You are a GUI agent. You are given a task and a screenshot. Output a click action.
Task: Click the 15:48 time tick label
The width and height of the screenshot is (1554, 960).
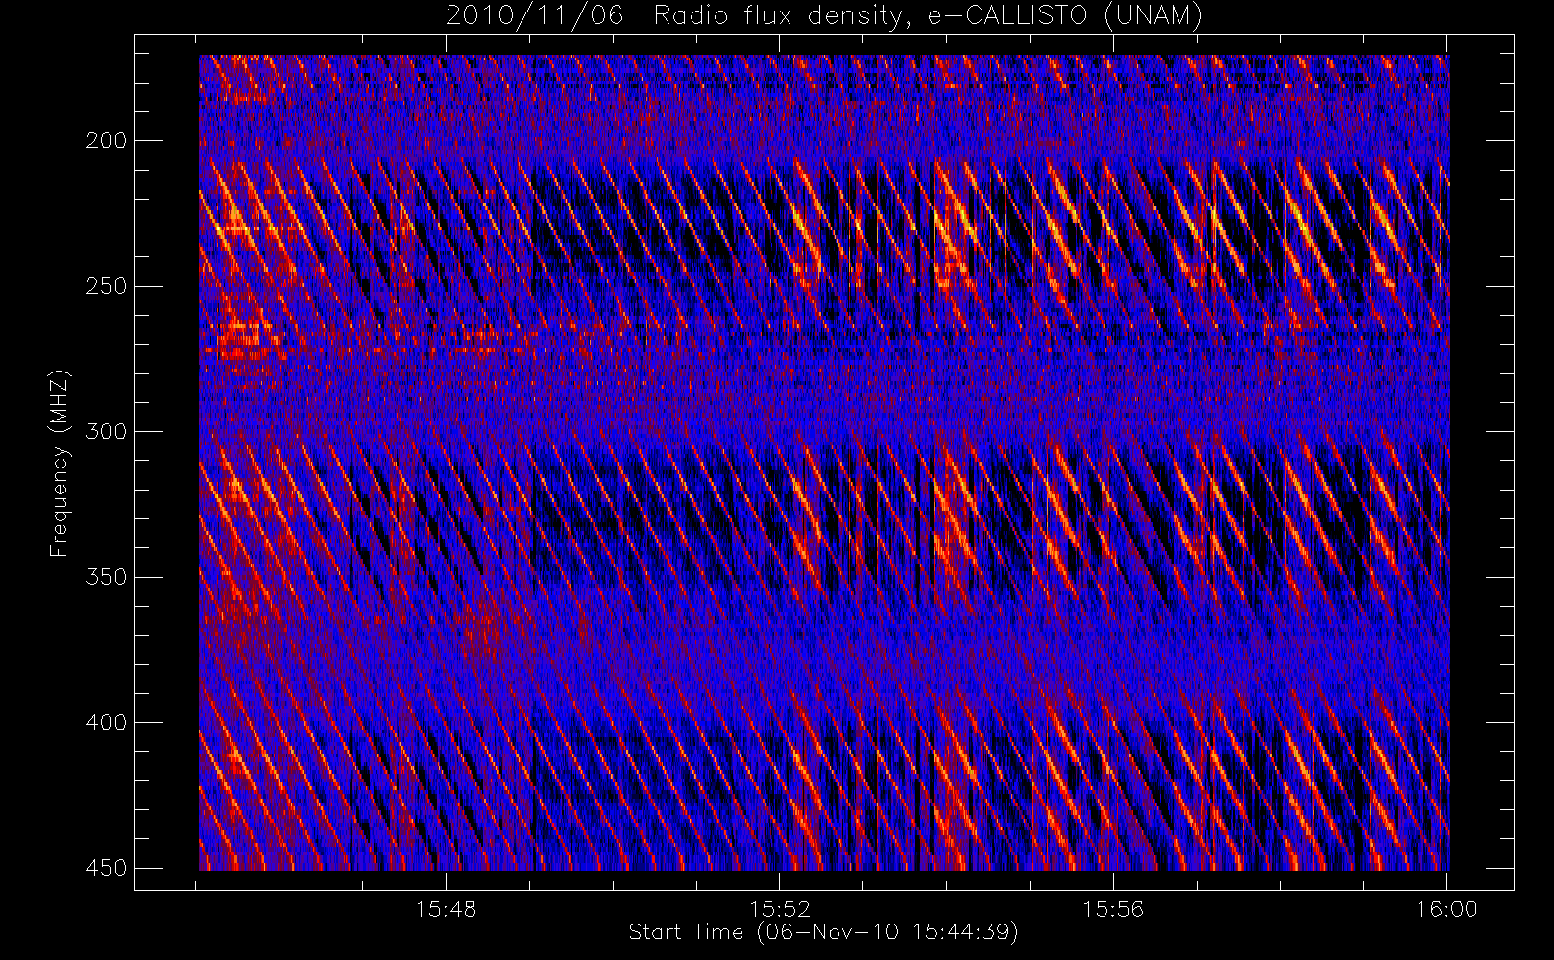pyautogui.click(x=446, y=909)
